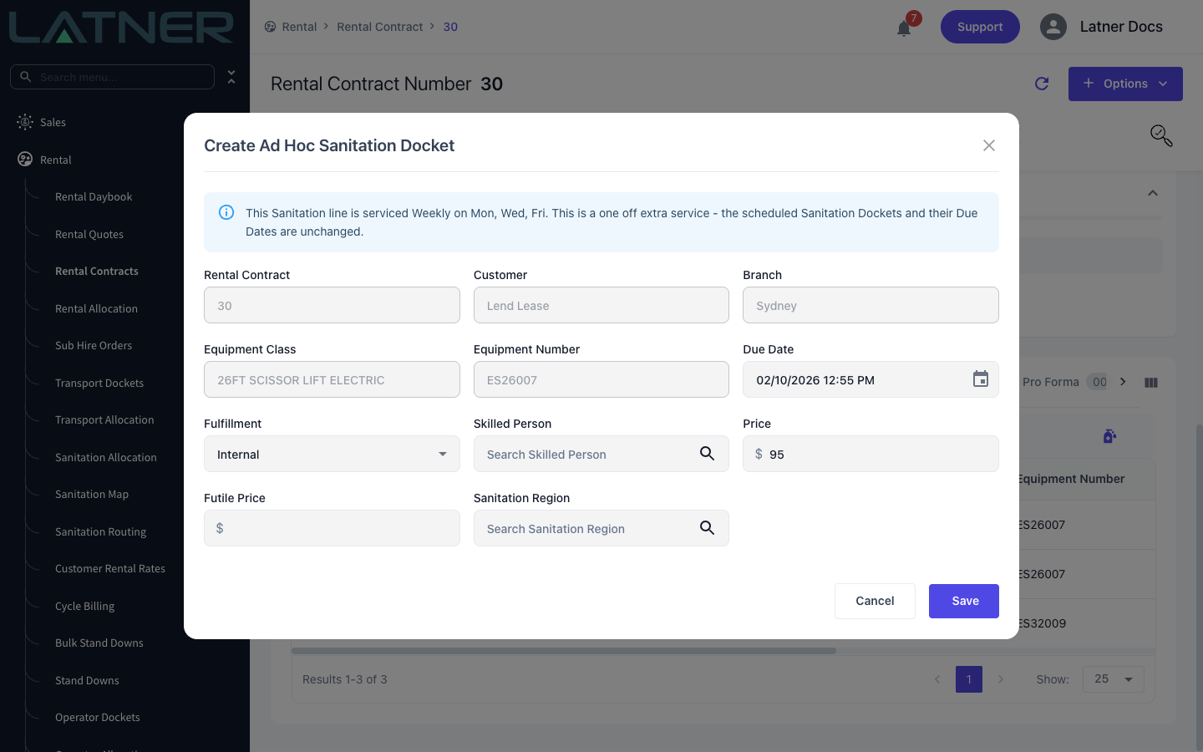Click the Sanitation Region search magnifier icon
This screenshot has height=752, width=1203.
tap(707, 528)
